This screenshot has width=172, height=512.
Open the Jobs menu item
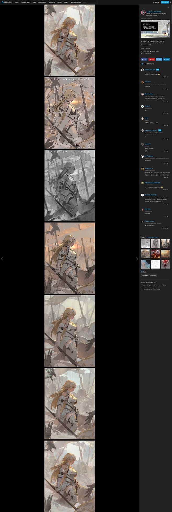coord(34,2)
